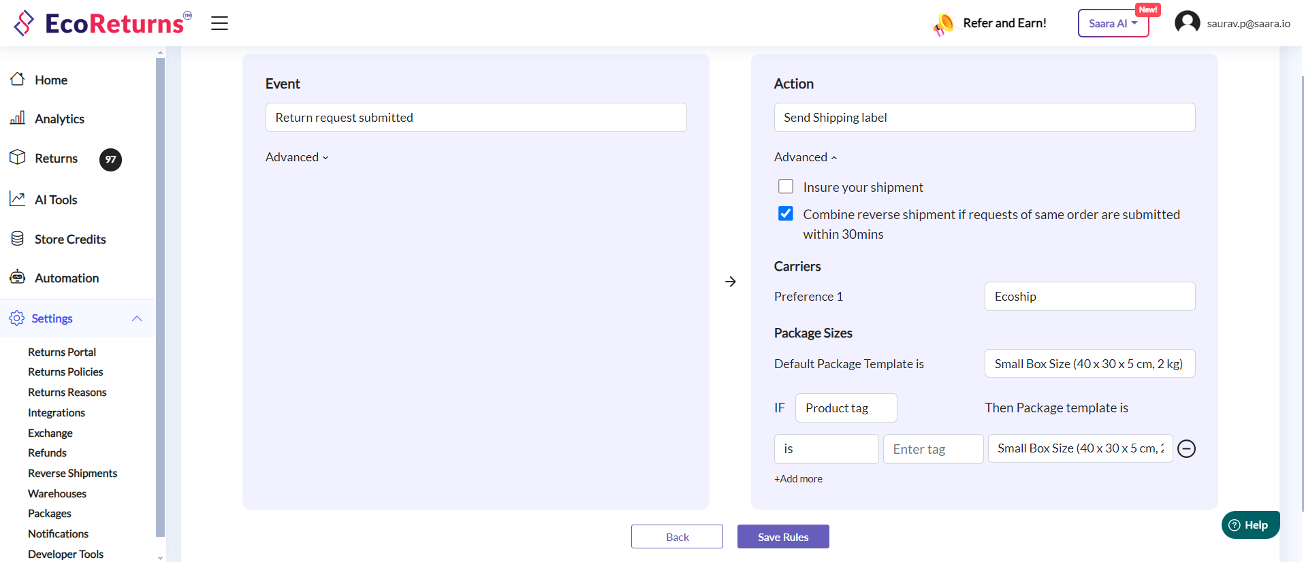Click the Save Rules button
The width and height of the screenshot is (1304, 562).
pyautogui.click(x=783, y=537)
